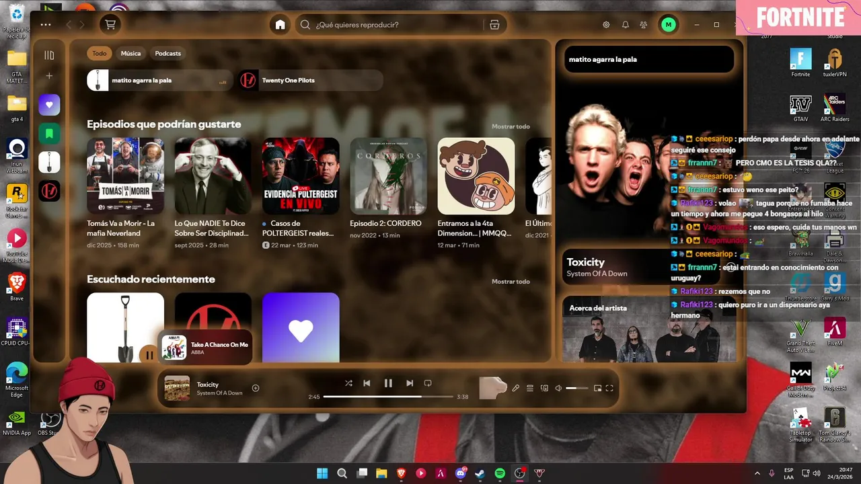The height and width of the screenshot is (484, 861).
Task: Open the Toxicity album cover in player
Action: 177,388
